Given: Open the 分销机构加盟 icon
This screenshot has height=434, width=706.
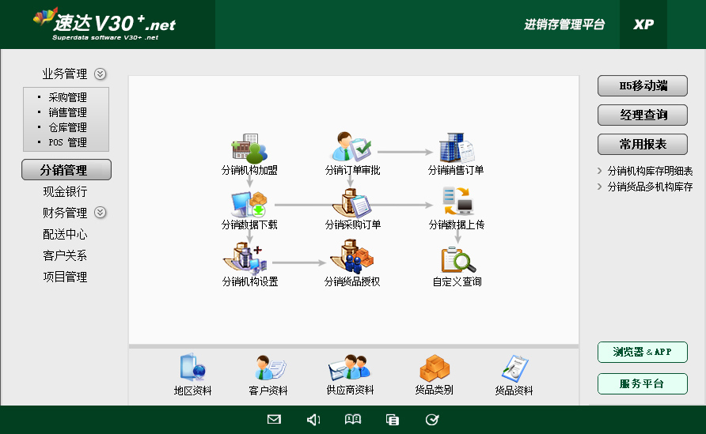Looking at the screenshot, I should point(249,149).
